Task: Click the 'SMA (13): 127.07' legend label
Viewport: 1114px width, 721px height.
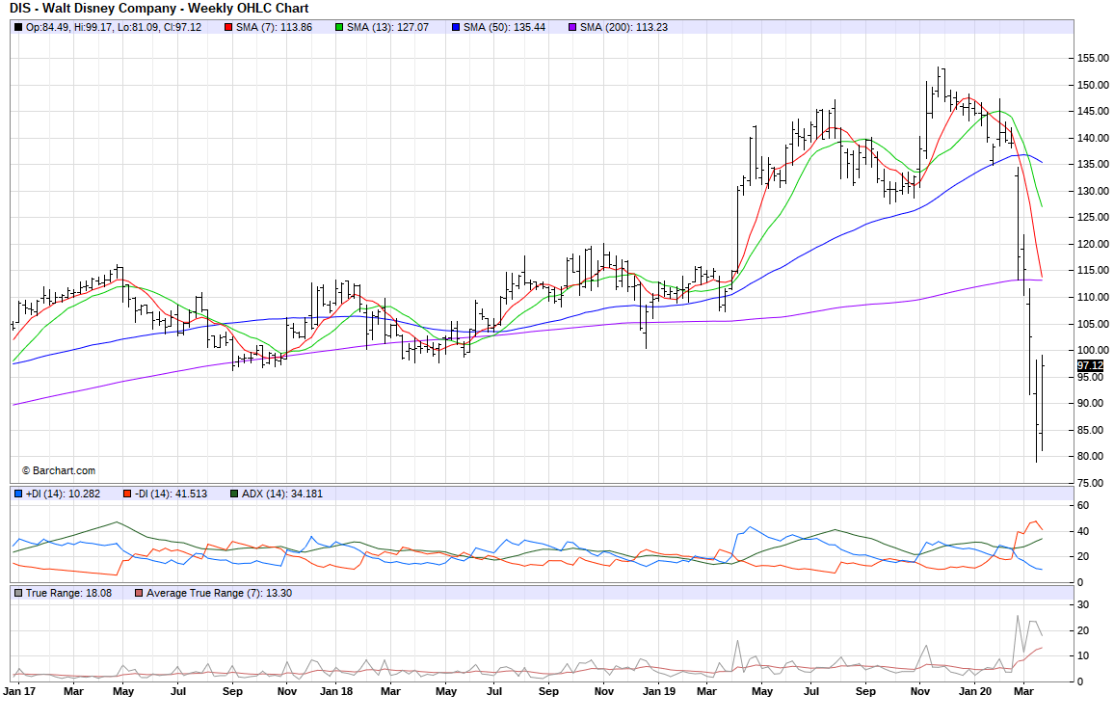Action: pos(388,28)
